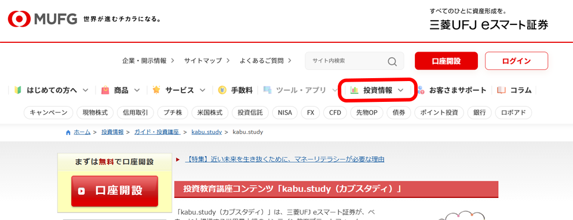The height and width of the screenshot is (220, 573).
Task: Click the star icon beside サービス
Action: point(156,90)
